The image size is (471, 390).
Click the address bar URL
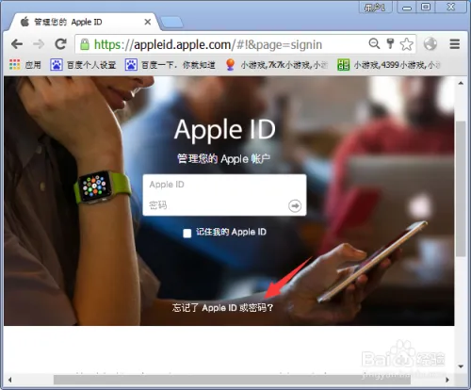click(x=208, y=44)
